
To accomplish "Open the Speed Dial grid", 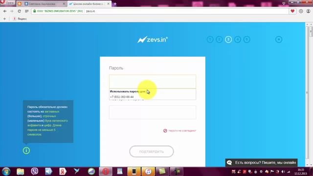I will coord(27,11).
